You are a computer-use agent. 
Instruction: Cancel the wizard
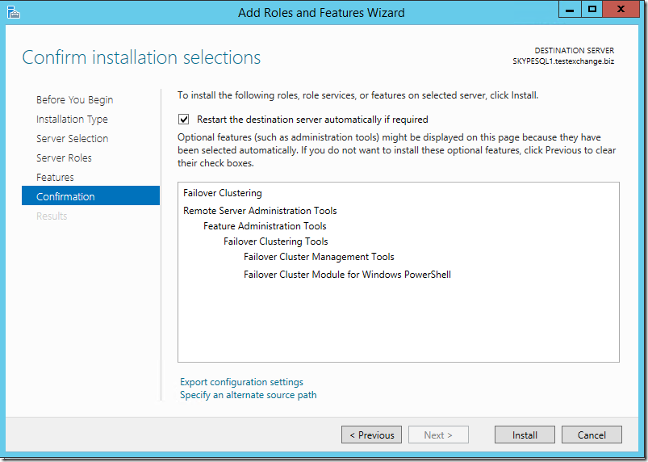592,435
